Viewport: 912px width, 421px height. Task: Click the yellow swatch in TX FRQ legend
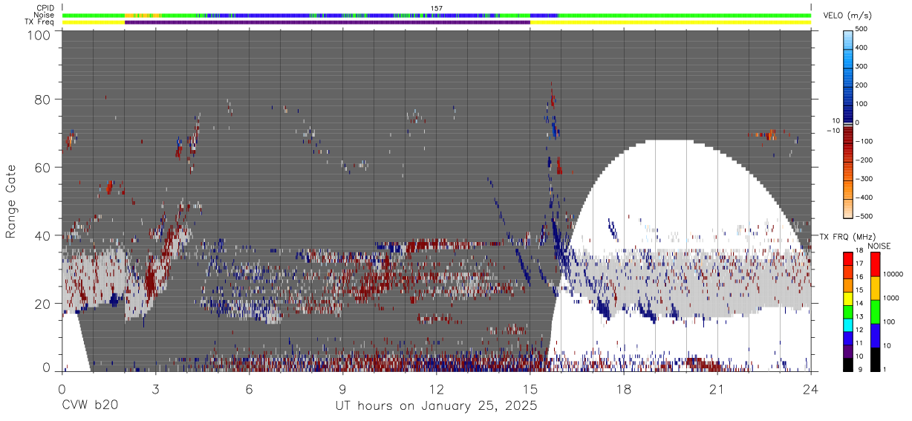tap(847, 298)
